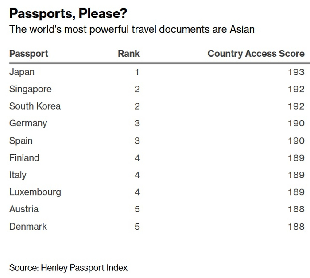Select the Denmark passport entry

[x=28, y=227]
